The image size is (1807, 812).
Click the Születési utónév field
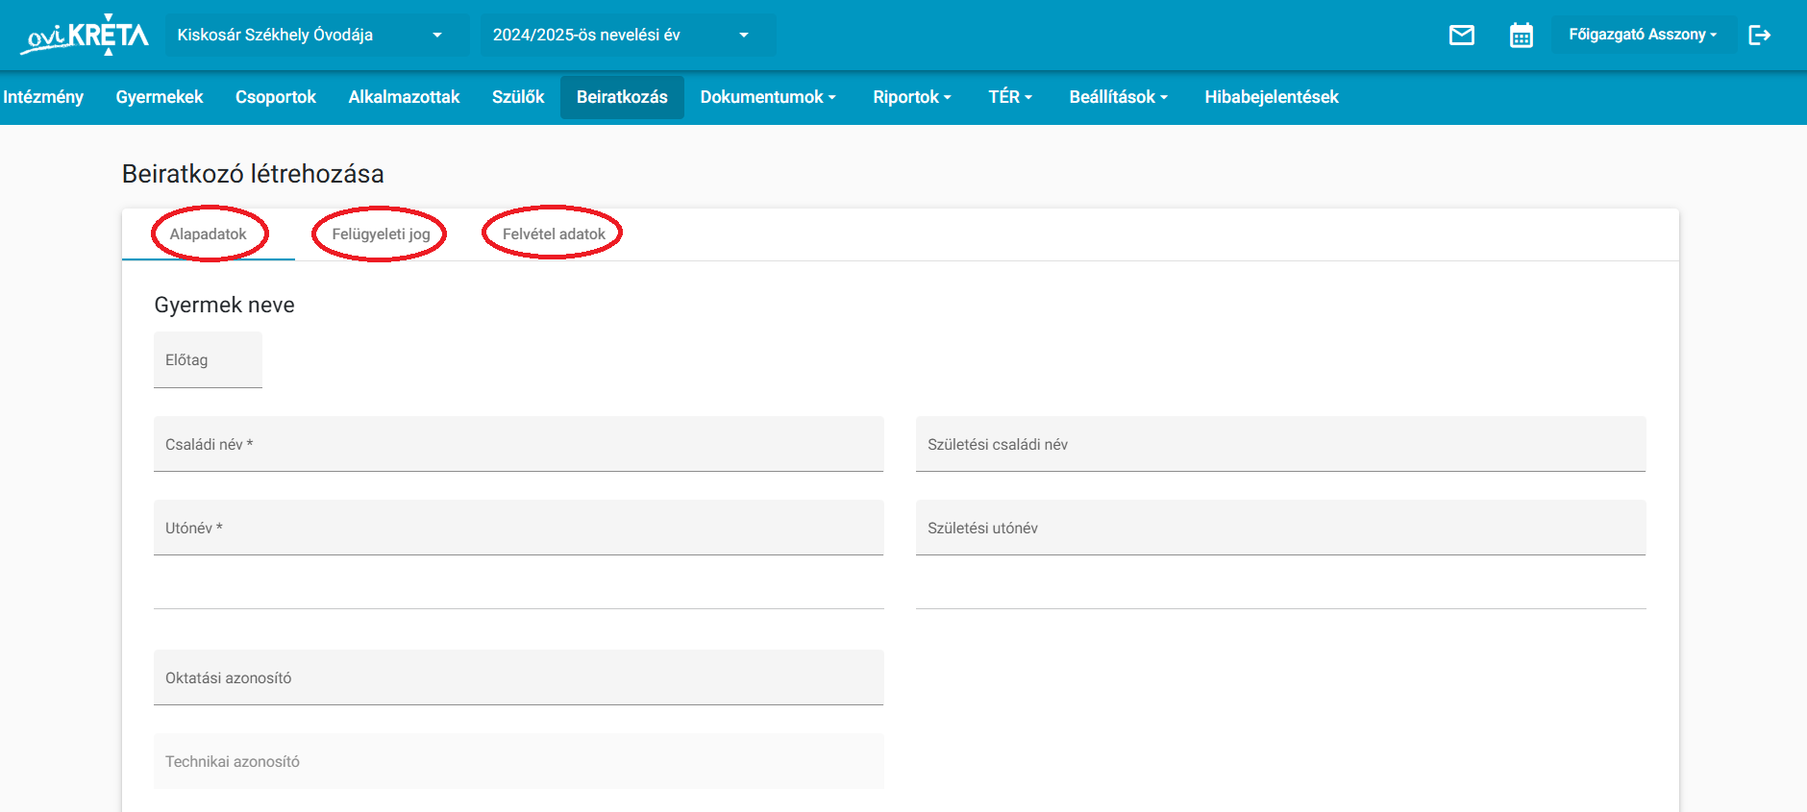1280,528
